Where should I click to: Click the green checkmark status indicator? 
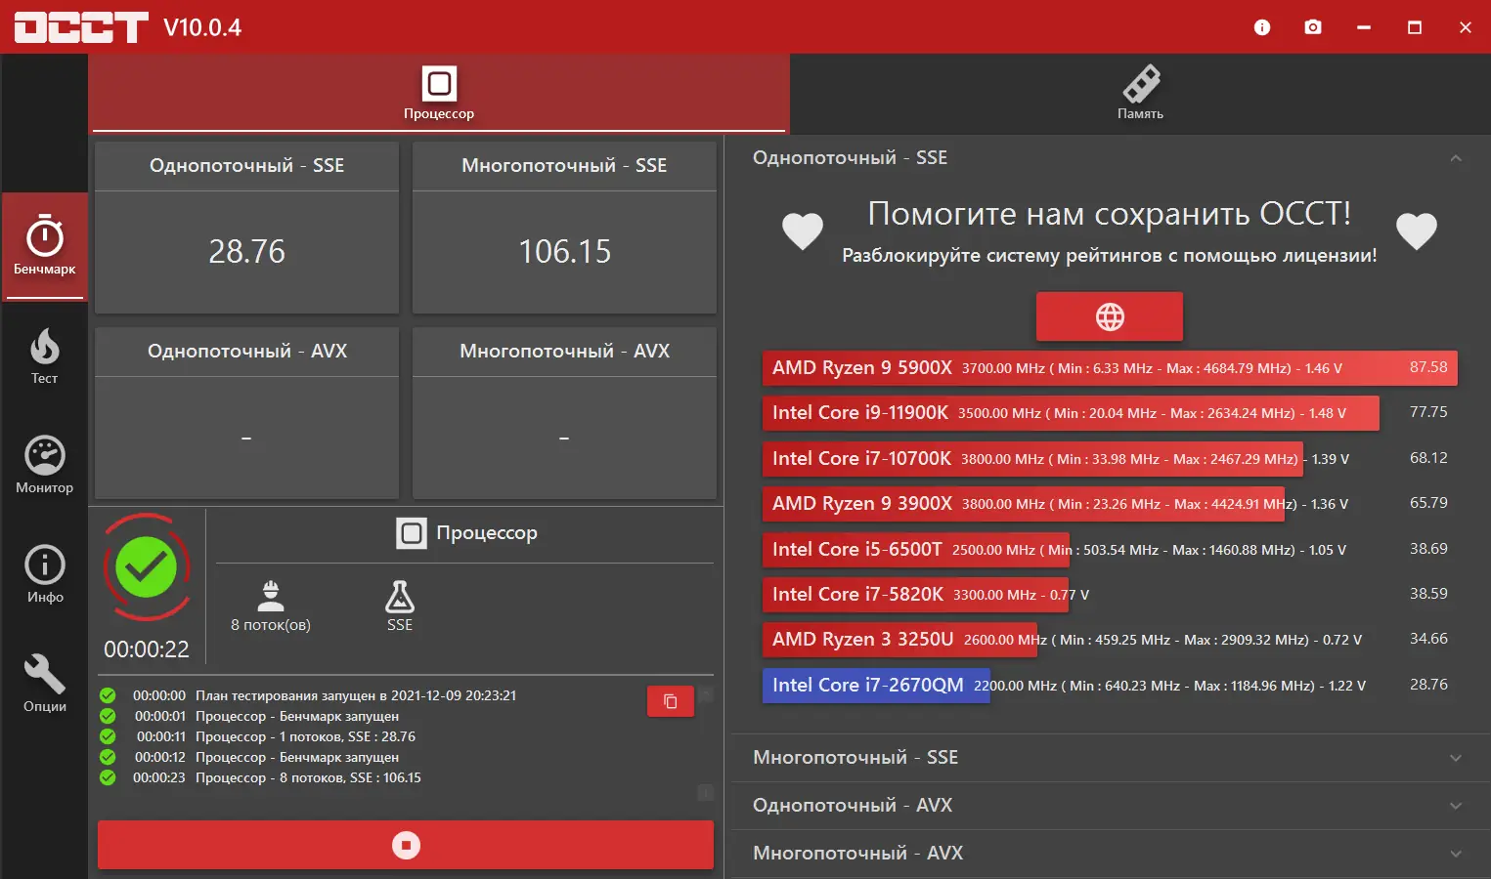tap(147, 567)
